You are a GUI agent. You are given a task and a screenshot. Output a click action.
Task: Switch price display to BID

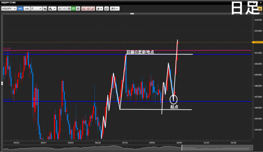point(20,9)
